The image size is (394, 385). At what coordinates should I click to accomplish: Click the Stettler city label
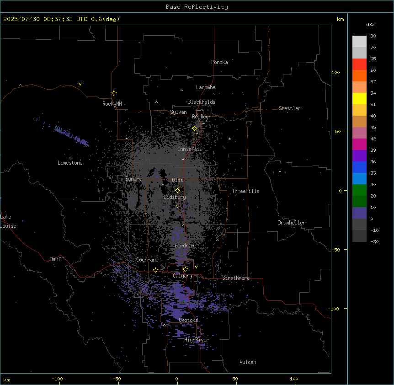pos(290,108)
